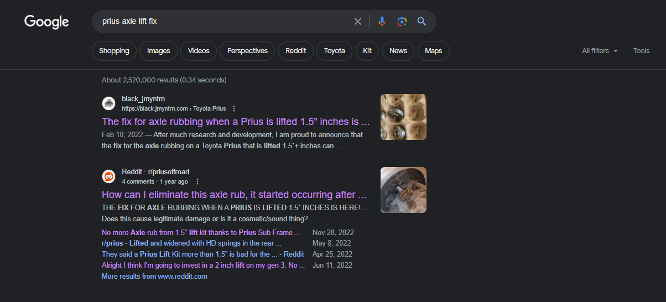Screen dimensions: 666x302
Task: Open 'Alright I think I'm going to invest' link
Action: click(x=204, y=265)
